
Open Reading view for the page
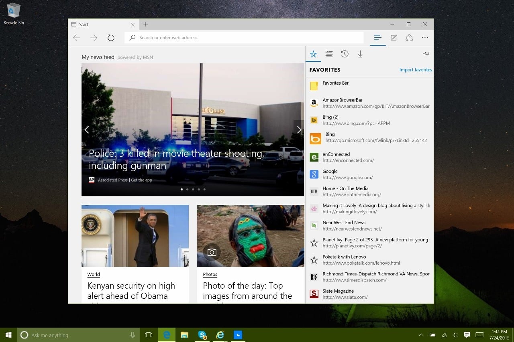[x=377, y=38]
